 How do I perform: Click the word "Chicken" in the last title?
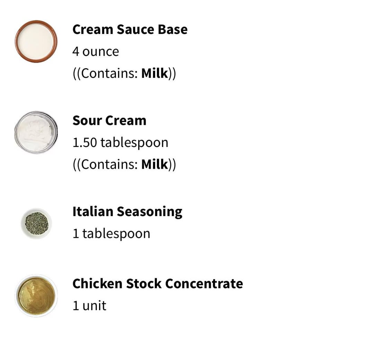tap(97, 284)
